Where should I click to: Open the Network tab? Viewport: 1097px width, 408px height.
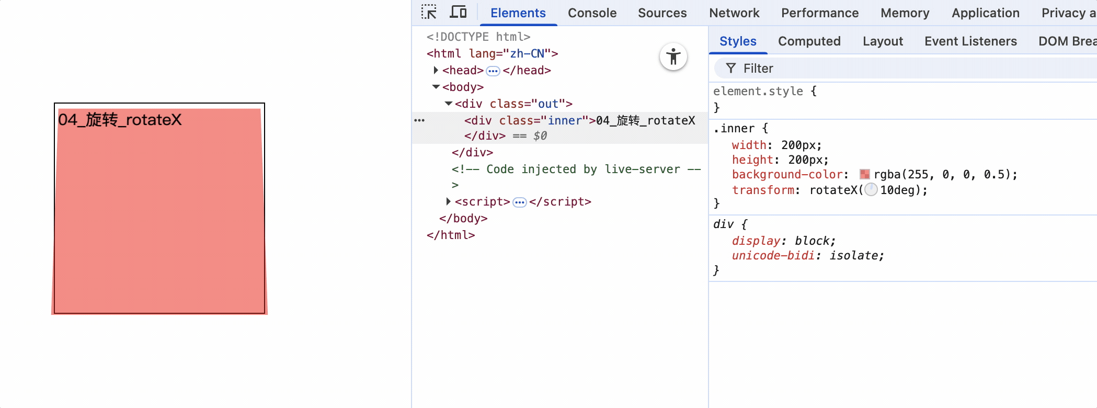[x=734, y=13]
